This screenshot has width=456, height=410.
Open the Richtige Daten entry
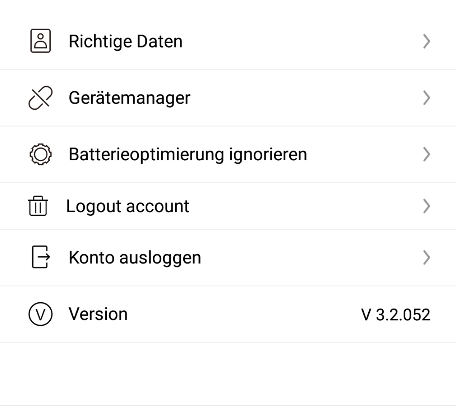pyautogui.click(x=125, y=41)
